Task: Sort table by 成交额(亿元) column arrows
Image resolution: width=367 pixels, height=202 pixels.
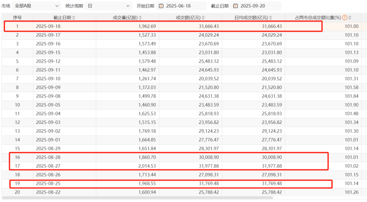Action: coord(203,18)
